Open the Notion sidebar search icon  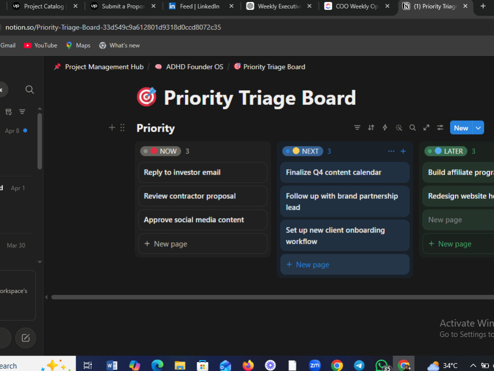pyautogui.click(x=30, y=90)
